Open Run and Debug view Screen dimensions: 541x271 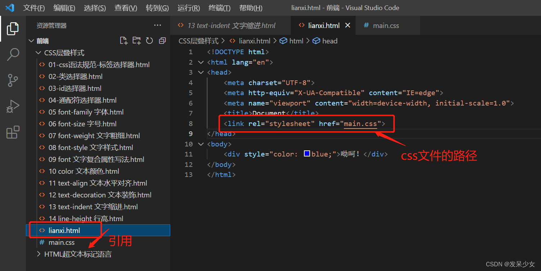13,107
